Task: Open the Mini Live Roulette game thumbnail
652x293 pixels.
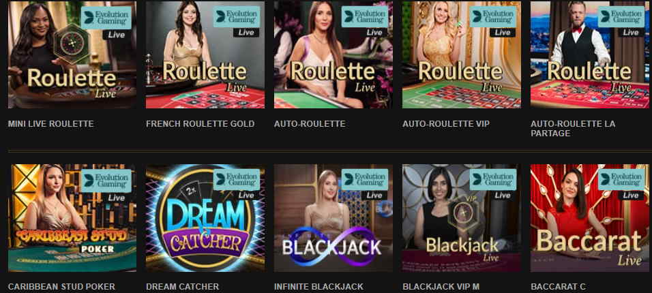Action: [x=72, y=55]
